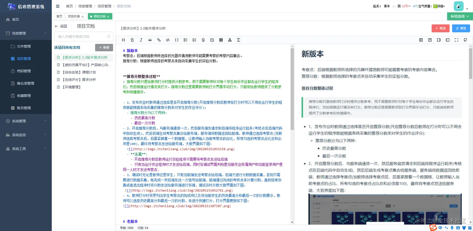The width and height of the screenshot is (473, 231).
Task: Insert a table into the document
Action: coord(221,40)
